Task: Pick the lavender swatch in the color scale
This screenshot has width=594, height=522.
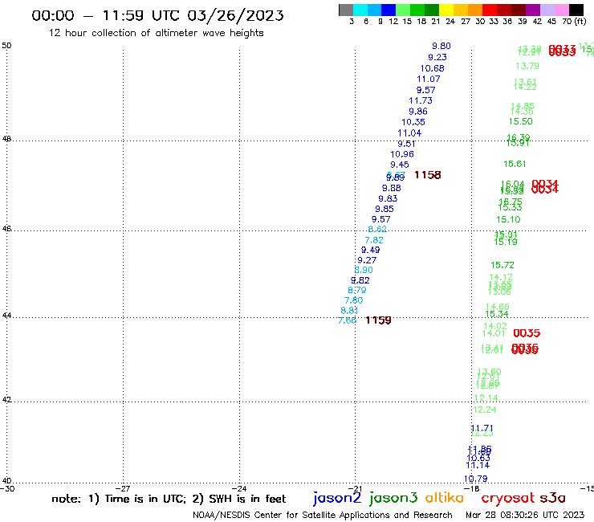Action: pos(547,10)
